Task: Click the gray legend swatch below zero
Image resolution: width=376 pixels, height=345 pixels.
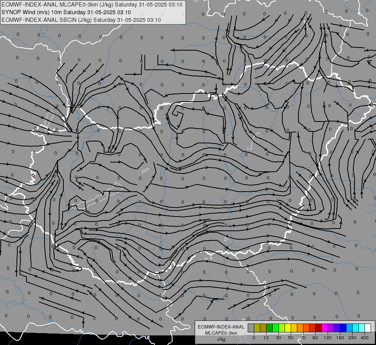Action: (251, 328)
